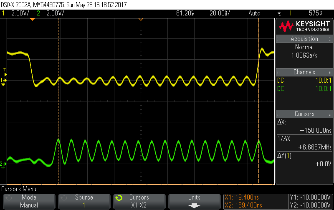
Task: Click the Keysight Technologies logo
Action: (x=304, y=26)
